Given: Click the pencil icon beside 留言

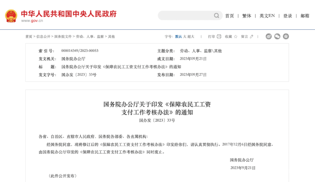Looking at the screenshot, I should tap(251, 36).
